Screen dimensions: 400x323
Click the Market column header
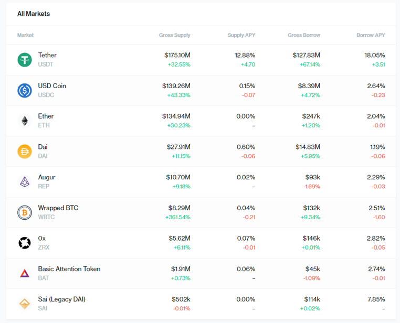25,35
